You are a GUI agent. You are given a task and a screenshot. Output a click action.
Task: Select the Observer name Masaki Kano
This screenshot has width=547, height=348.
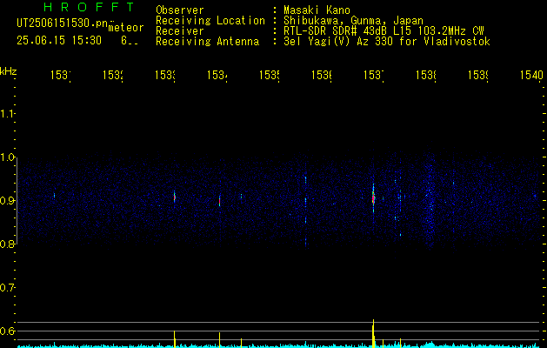pyautogui.click(x=317, y=10)
